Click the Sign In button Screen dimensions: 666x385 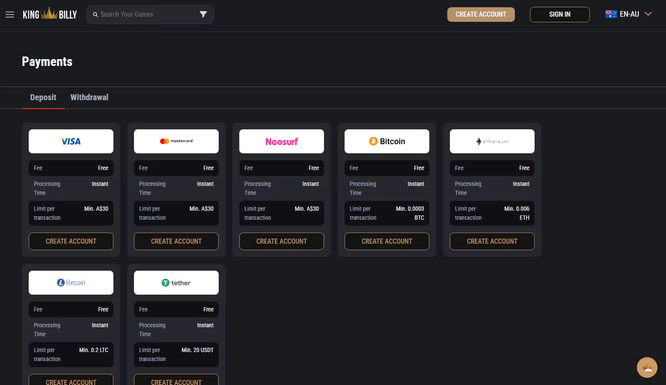[559, 14]
